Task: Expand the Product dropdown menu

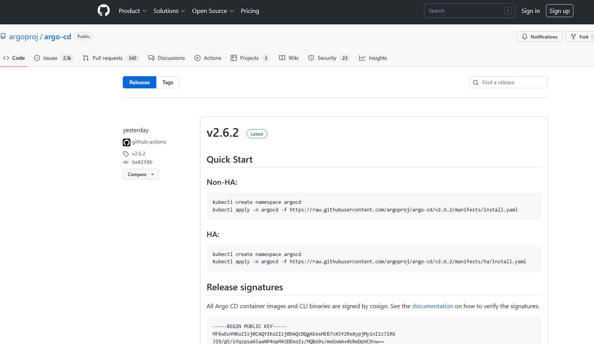Action: (132, 11)
